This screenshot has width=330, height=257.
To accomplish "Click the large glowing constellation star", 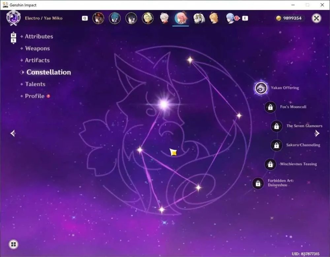I will (164, 104).
